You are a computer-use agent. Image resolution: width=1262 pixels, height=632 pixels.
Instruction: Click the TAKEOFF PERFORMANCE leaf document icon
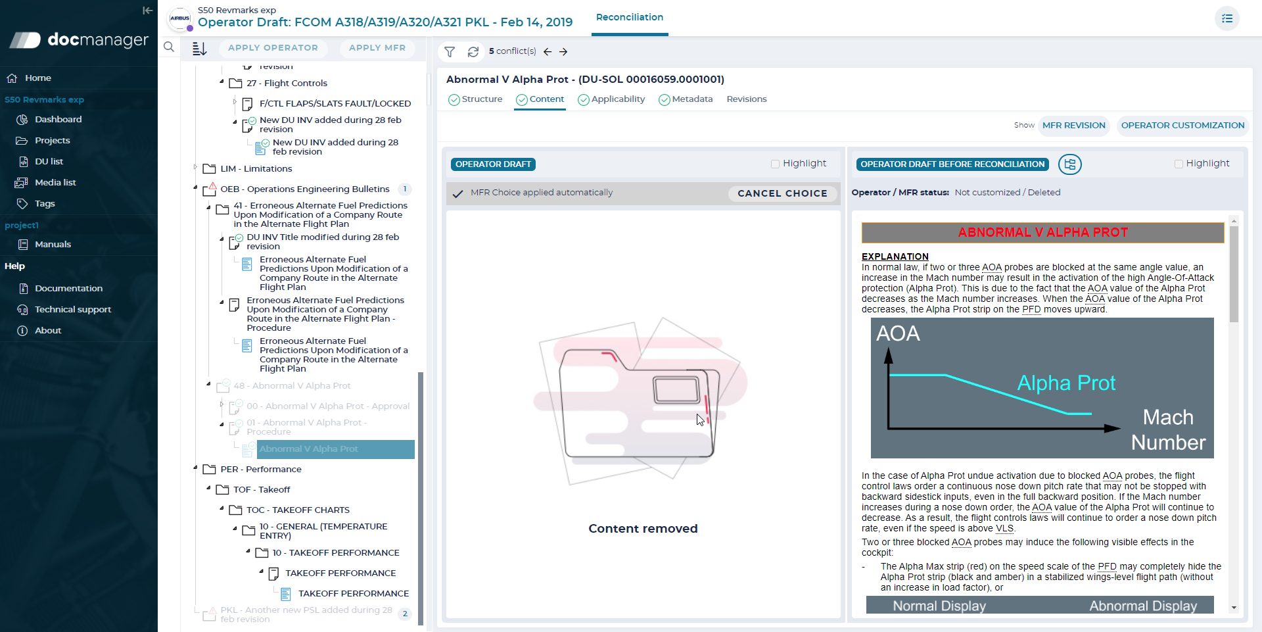tap(286, 594)
